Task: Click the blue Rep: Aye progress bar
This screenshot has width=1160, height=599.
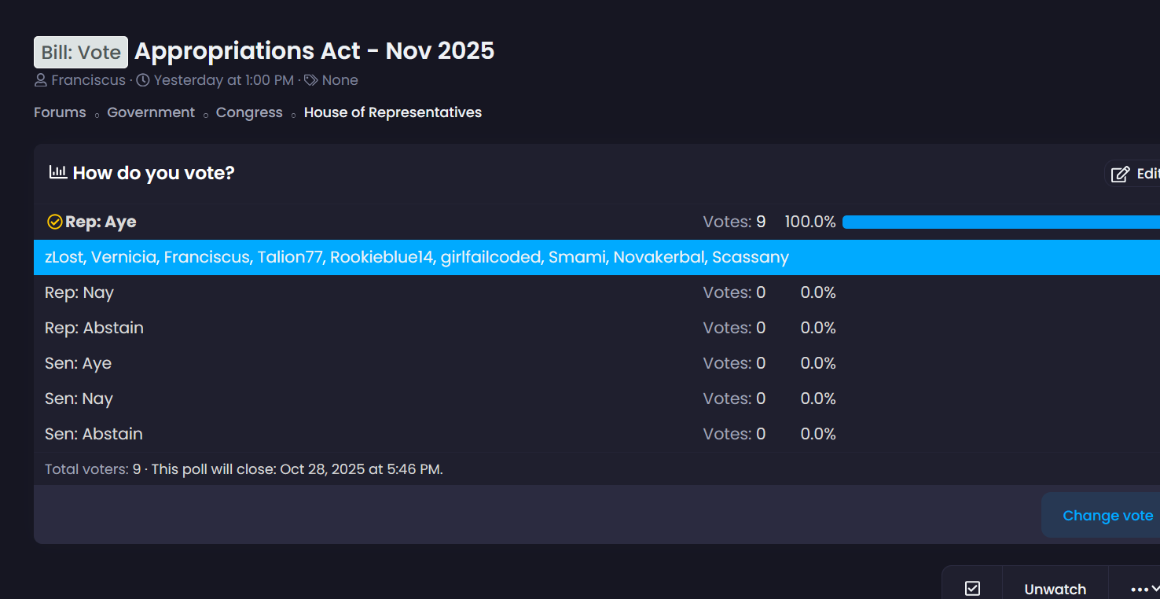Action: pyautogui.click(x=1000, y=222)
